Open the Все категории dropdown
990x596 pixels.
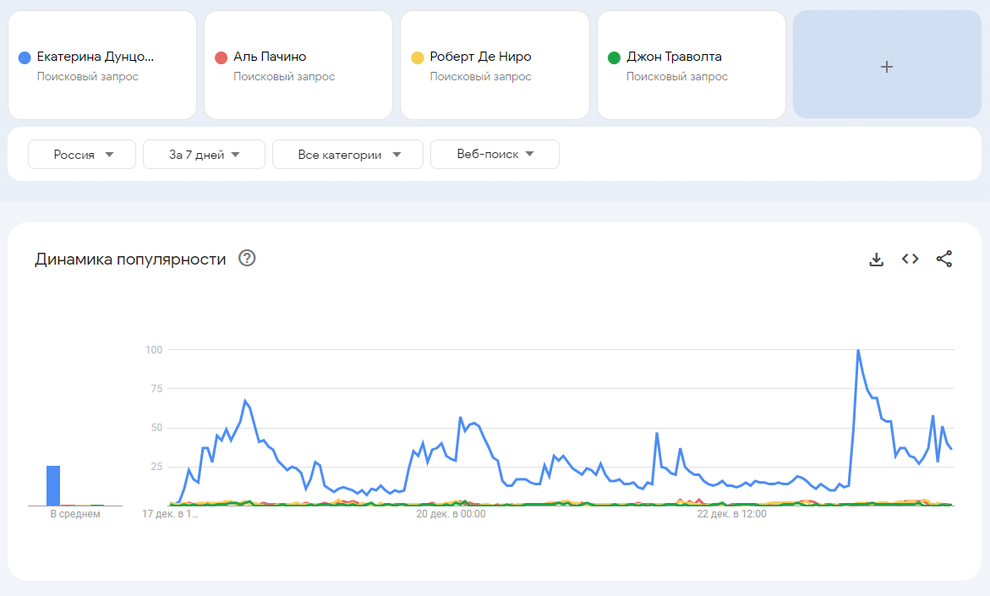coord(347,155)
